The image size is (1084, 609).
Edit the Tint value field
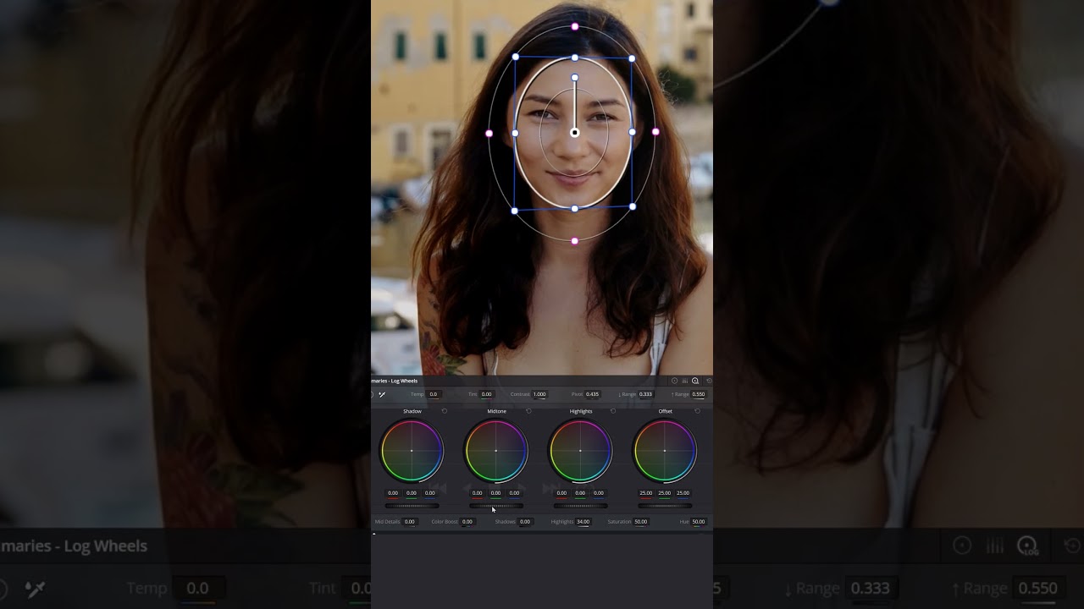[x=486, y=394]
